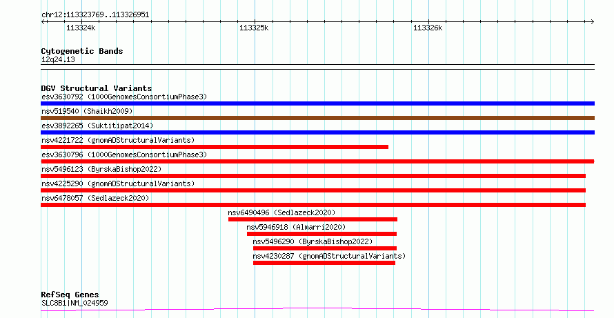Click the chr12:113323769..113326951 coordinates text

95,15
